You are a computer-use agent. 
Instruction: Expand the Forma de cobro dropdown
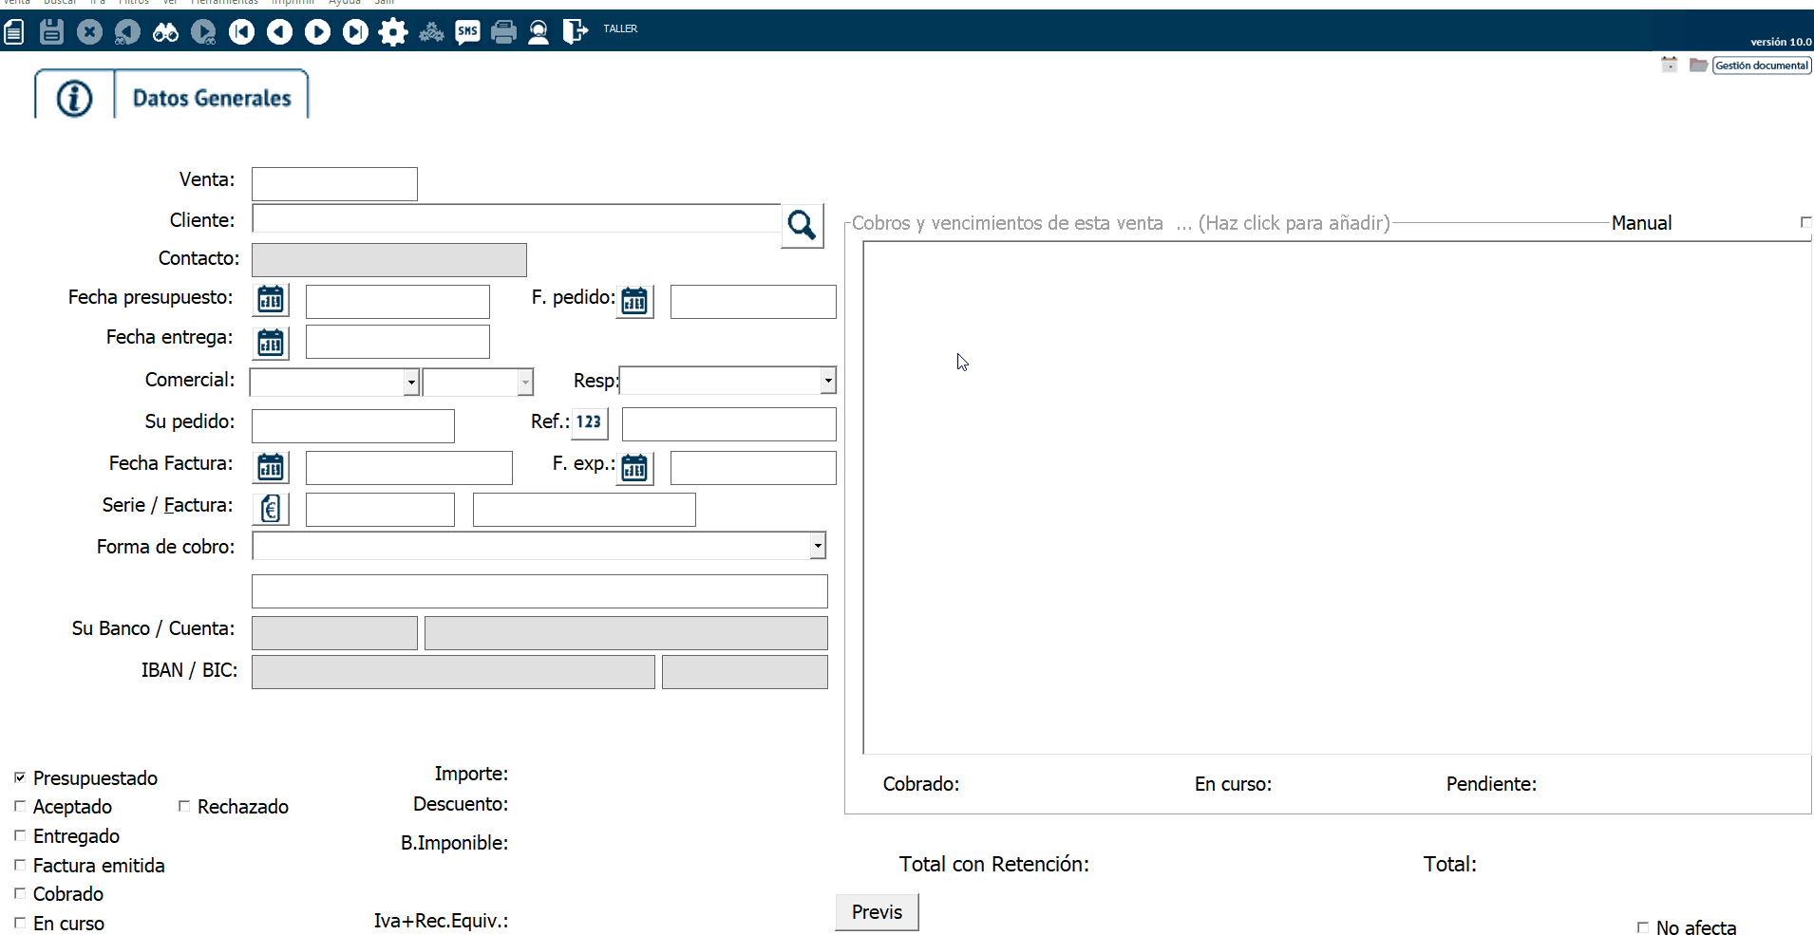tap(817, 546)
